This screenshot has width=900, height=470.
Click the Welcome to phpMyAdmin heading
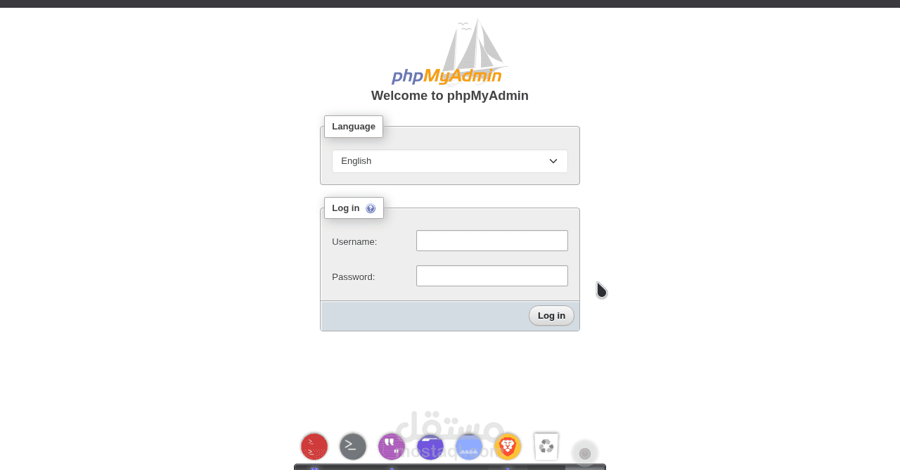click(450, 96)
